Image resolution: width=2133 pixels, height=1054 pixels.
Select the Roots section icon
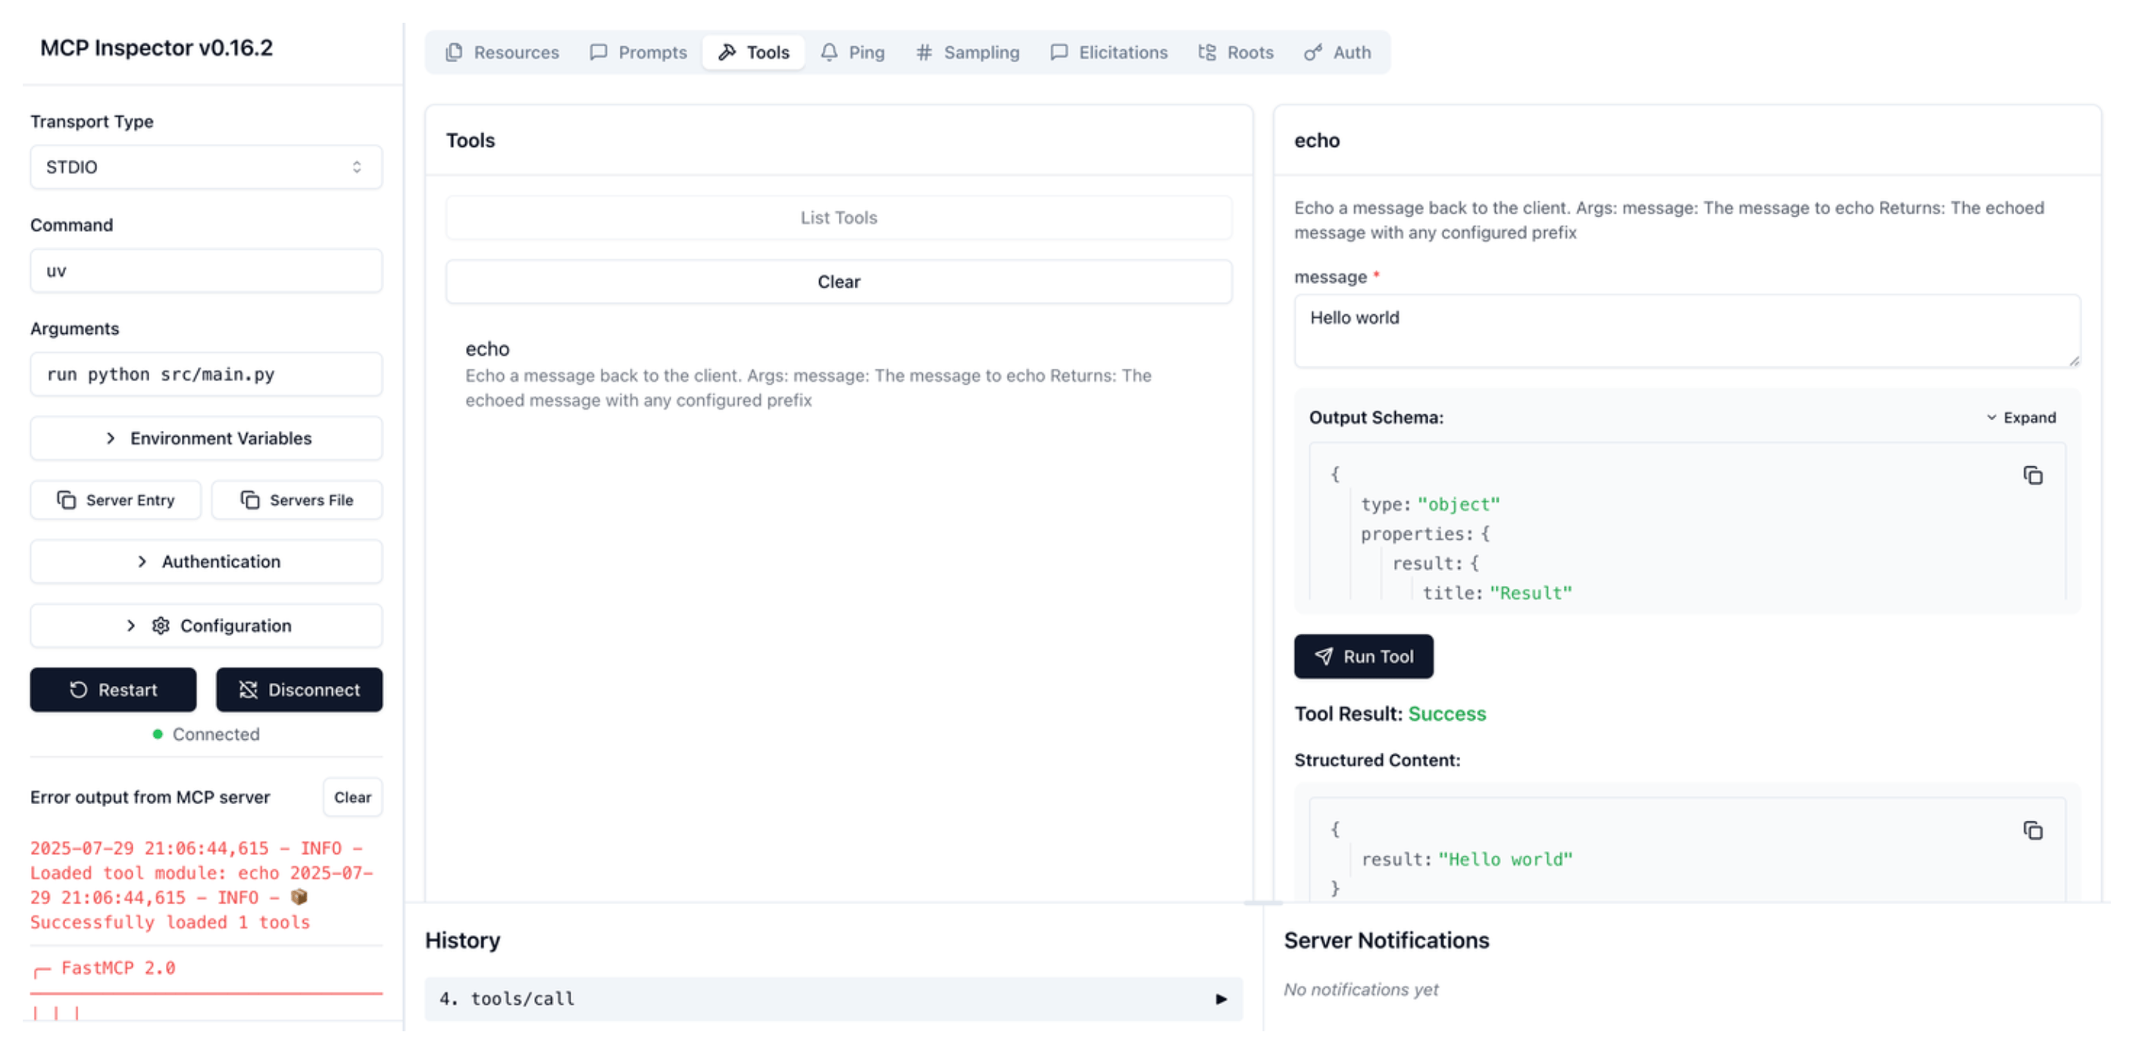1206,51
